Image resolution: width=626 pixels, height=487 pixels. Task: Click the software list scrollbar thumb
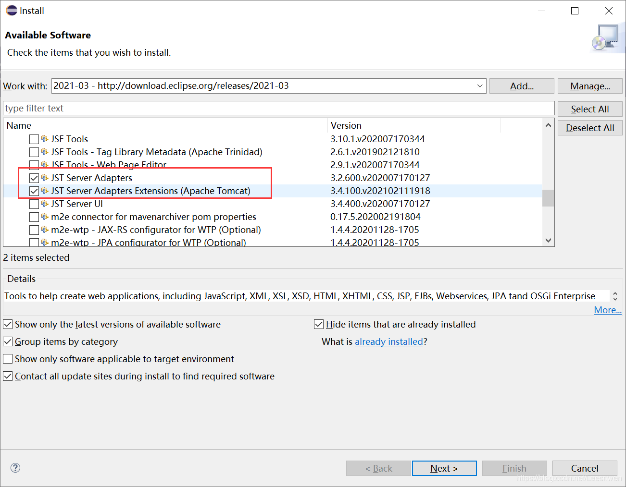(x=548, y=198)
